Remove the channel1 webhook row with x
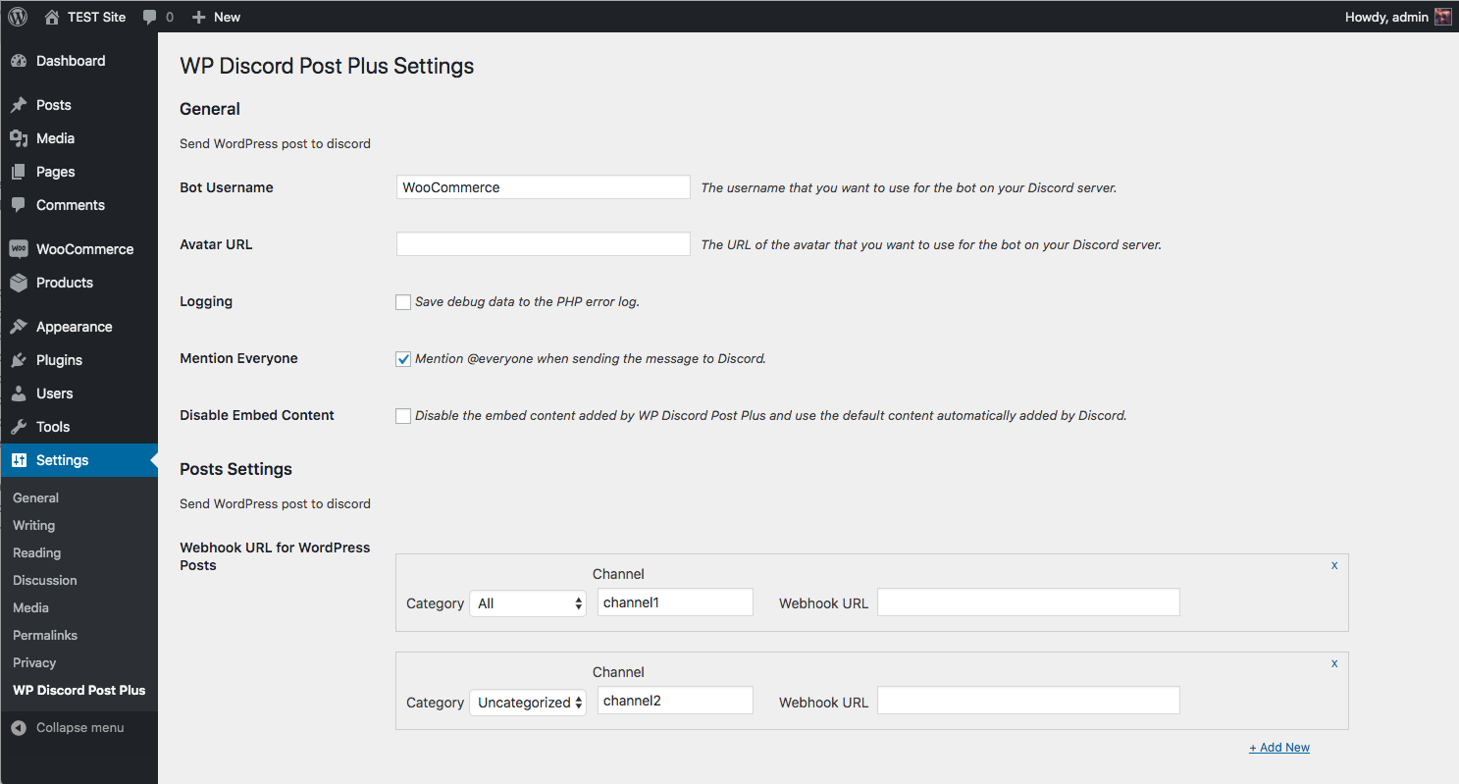The image size is (1459, 784). click(x=1334, y=565)
